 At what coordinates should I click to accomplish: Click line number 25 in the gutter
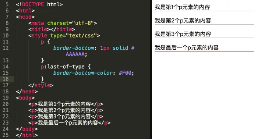tap(6, 135)
